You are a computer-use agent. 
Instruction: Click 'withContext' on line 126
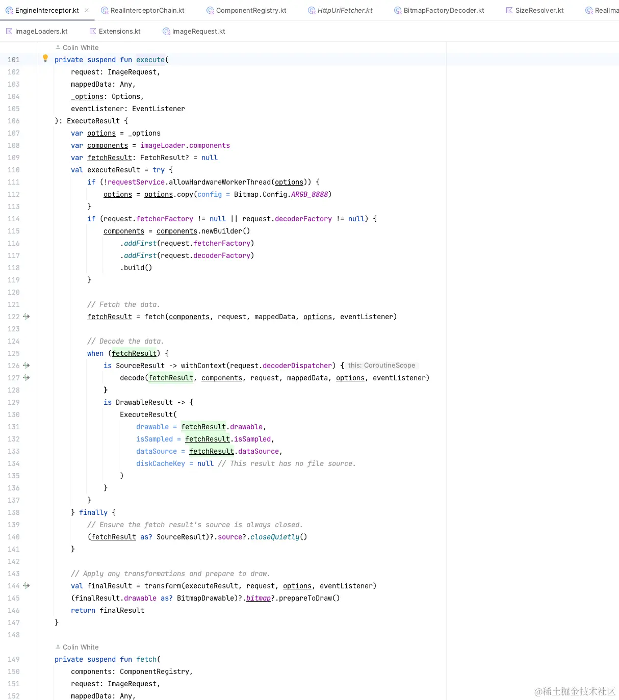click(x=203, y=366)
